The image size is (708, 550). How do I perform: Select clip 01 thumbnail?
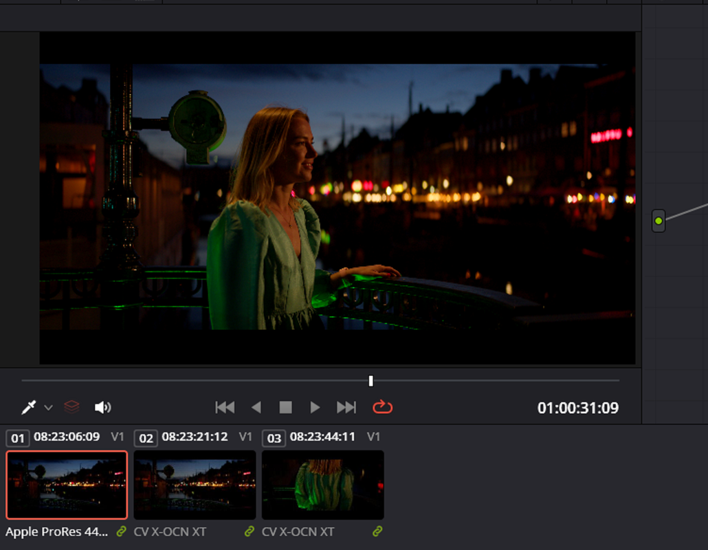(x=67, y=485)
